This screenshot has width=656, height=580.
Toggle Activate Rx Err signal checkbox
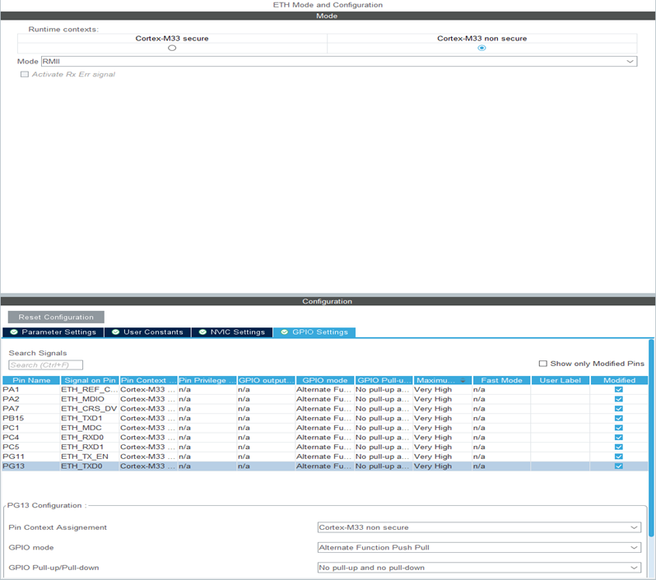tap(25, 74)
